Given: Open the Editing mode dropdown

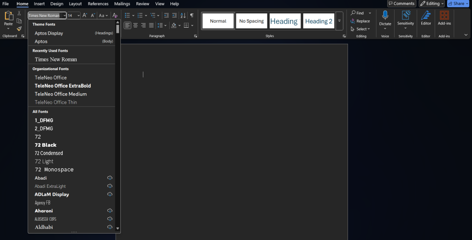Looking at the screenshot, I should point(432,4).
